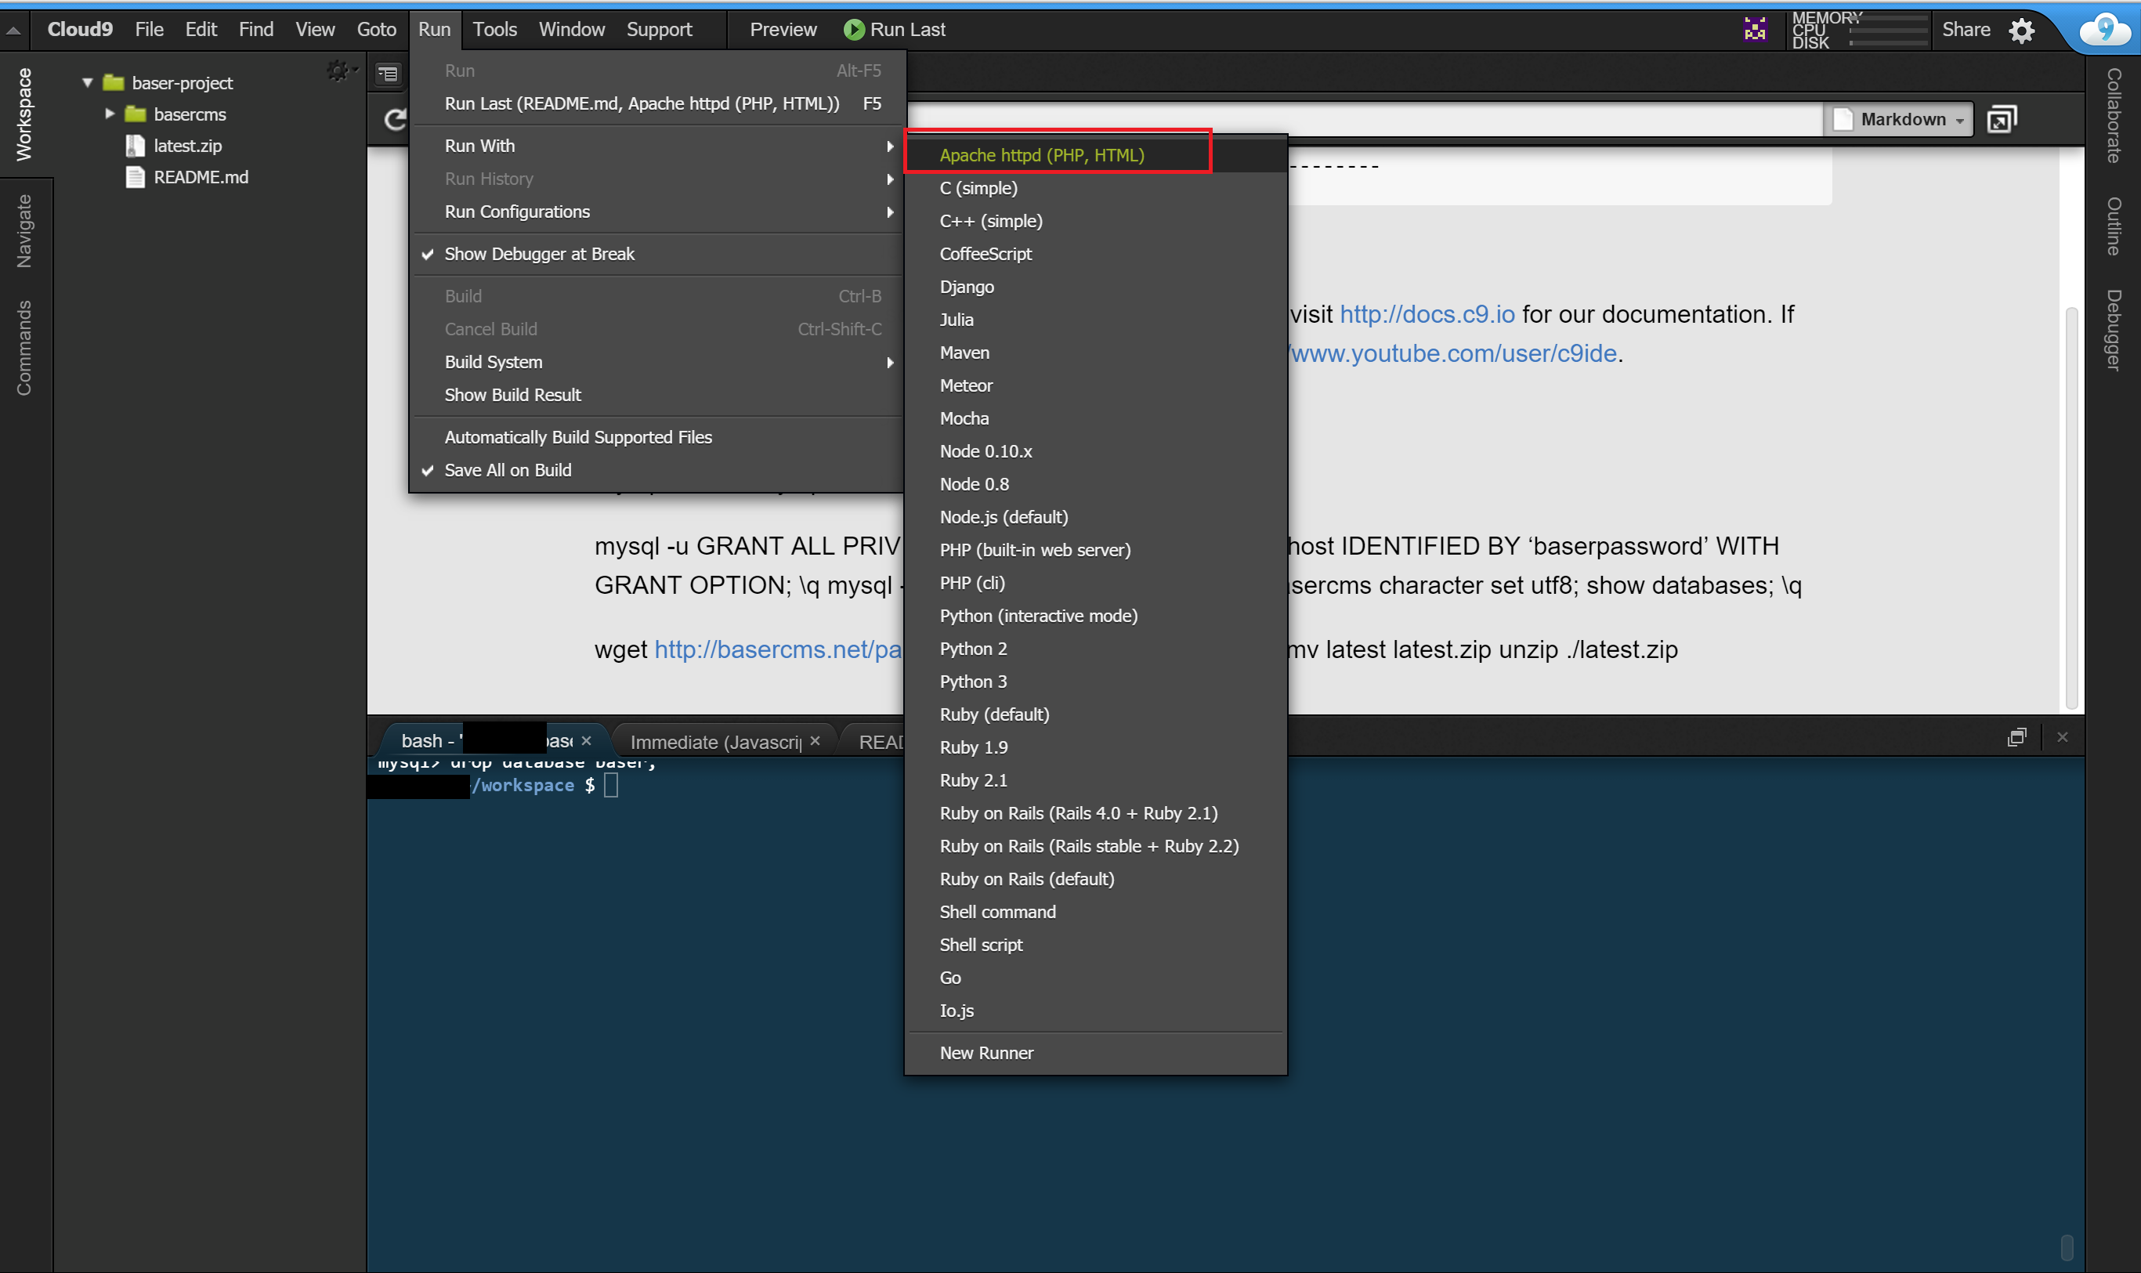This screenshot has height=1273, width=2141.
Task: Select latest.zip in workspace tree
Action: (187, 146)
